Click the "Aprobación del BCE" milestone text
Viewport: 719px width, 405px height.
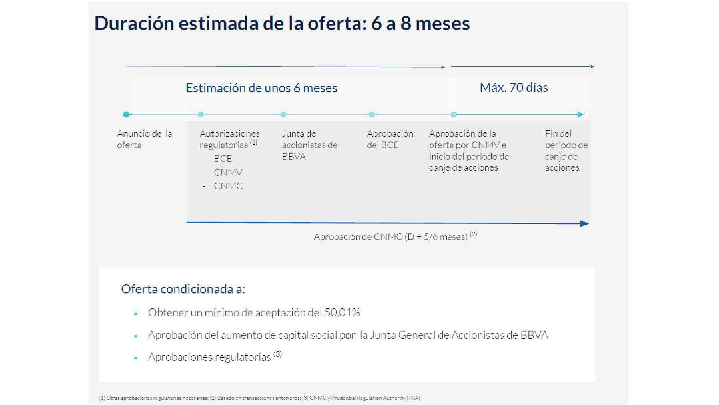coord(390,139)
